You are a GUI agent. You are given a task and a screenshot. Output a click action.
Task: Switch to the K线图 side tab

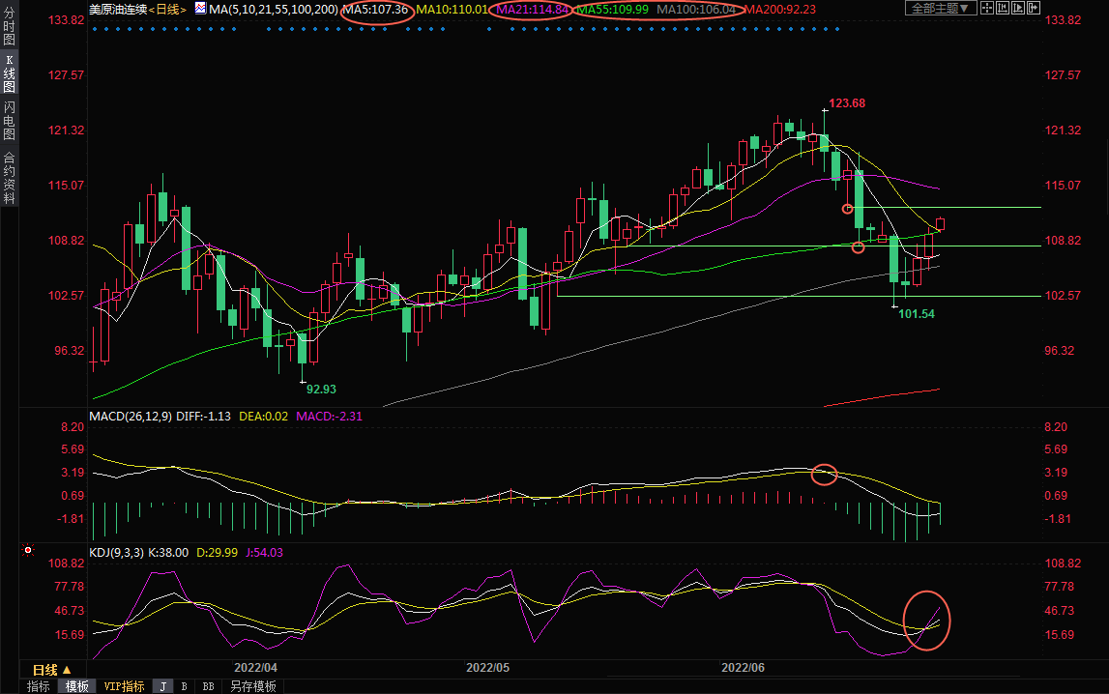click(x=9, y=73)
